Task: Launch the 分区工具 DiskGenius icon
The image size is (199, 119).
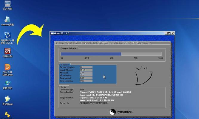Action: (7, 70)
